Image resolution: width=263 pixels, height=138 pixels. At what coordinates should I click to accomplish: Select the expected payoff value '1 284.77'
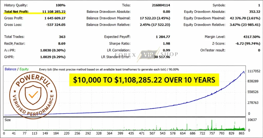point(163,37)
